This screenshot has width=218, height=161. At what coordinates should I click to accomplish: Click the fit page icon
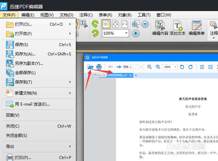tap(115, 24)
